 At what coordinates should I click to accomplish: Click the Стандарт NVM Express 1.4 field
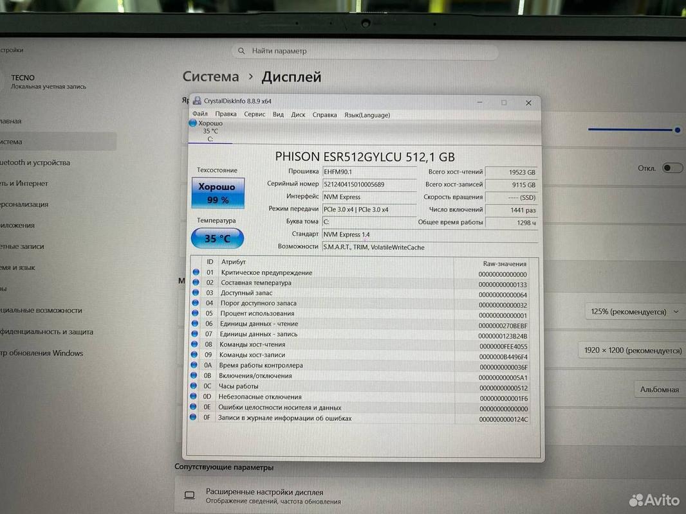click(x=430, y=235)
